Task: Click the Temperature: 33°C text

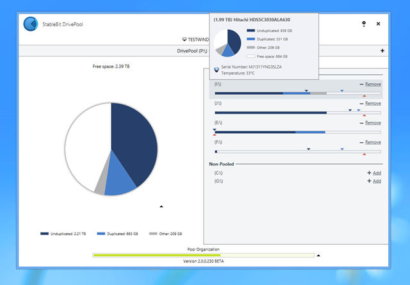Action: (238, 73)
